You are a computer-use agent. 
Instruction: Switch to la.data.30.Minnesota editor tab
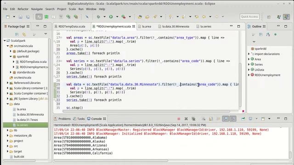[x=175, y=27]
